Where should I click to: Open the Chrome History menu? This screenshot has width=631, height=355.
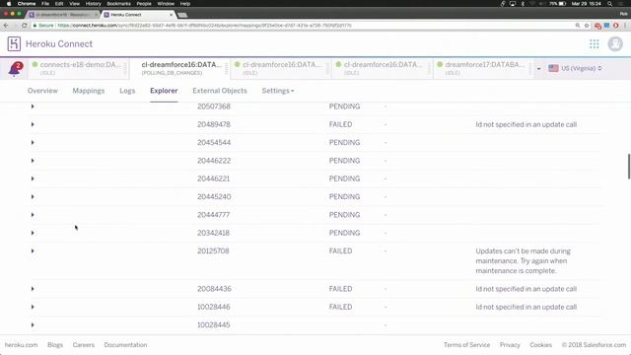93,4
